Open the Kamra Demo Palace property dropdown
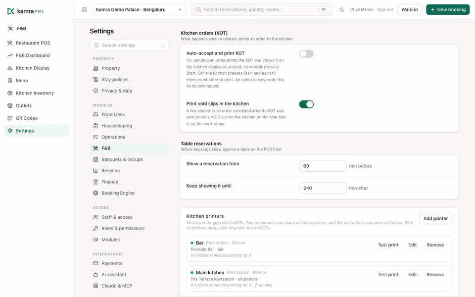The height and width of the screenshot is (297, 475). click(x=140, y=10)
